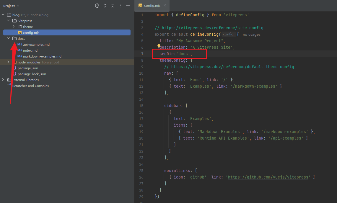The height and width of the screenshot is (203, 337).
Task: Select External Libraries item
Action: click(26, 80)
